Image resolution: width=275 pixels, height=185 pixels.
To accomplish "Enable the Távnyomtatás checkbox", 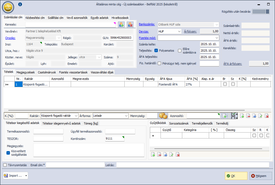I will (x=5, y=165).
